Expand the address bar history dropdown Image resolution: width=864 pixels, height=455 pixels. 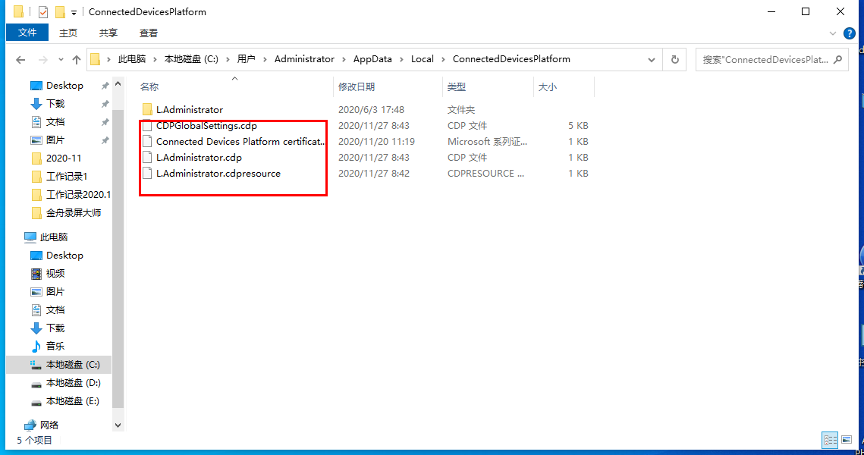pyautogui.click(x=652, y=59)
